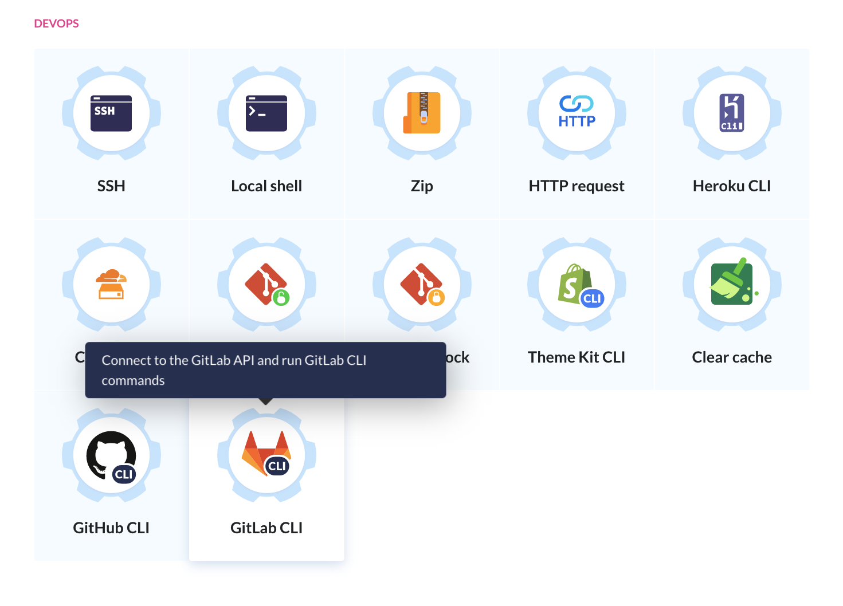
Task: Select the GitHub CLI action icon
Action: click(111, 455)
